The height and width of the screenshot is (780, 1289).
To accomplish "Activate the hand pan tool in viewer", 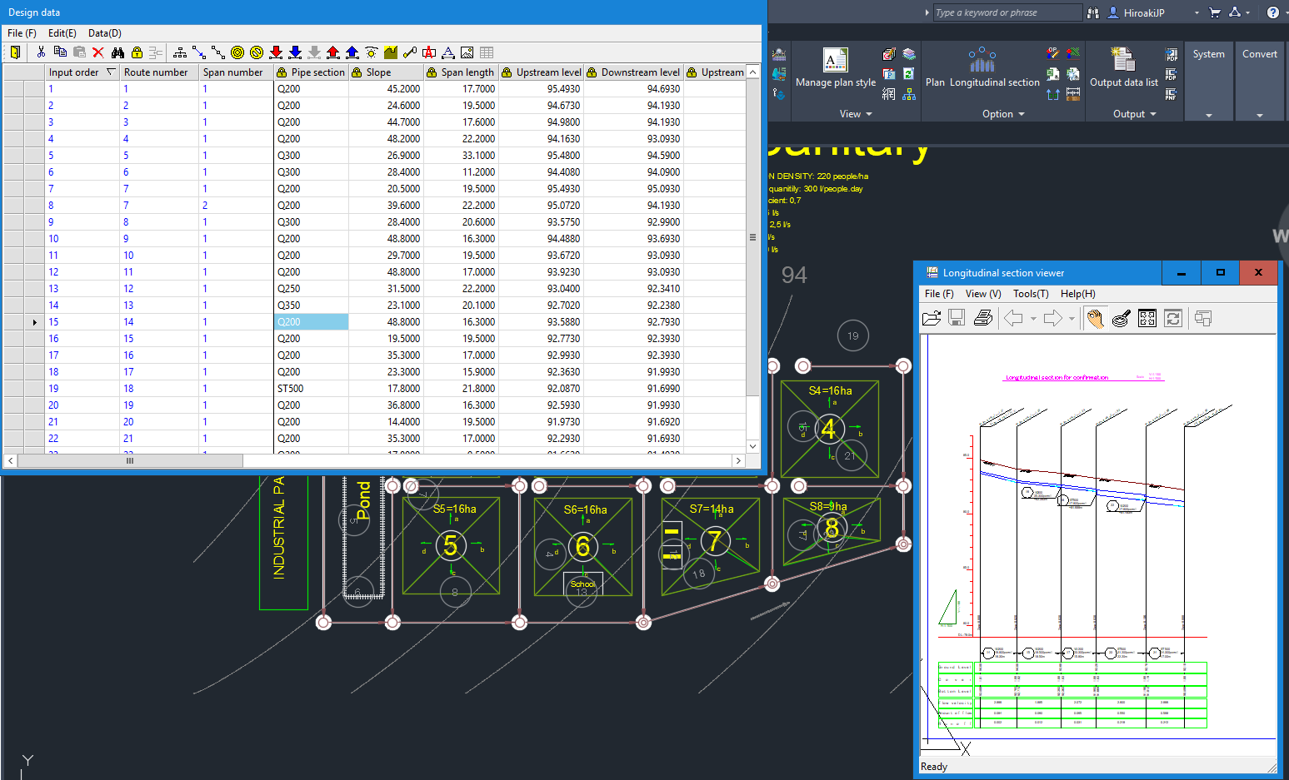I will pos(1095,318).
